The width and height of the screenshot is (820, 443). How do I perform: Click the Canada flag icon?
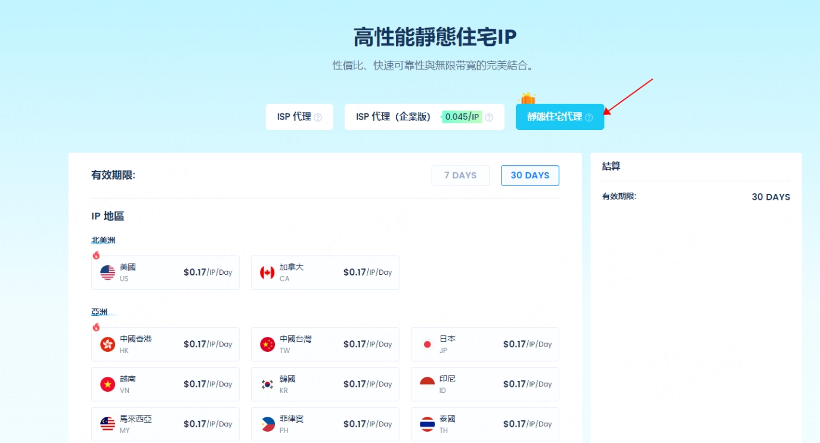[x=267, y=273]
